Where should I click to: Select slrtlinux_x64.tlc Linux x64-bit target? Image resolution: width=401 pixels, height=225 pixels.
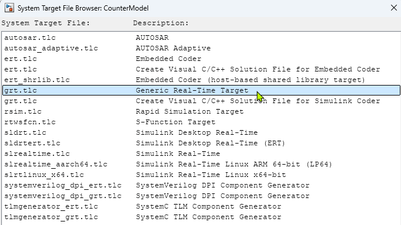tap(201, 175)
